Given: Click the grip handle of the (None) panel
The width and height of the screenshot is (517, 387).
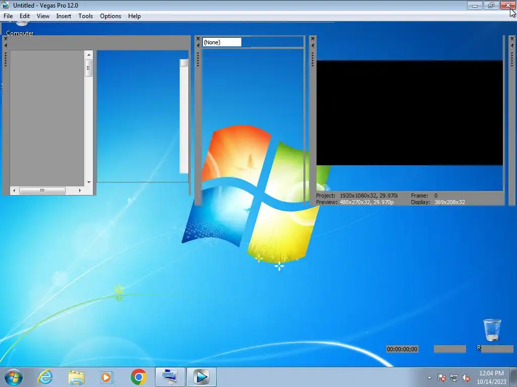Looking at the screenshot, I should (198, 59).
